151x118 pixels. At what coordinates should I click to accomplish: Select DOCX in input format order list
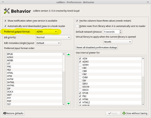34,92
